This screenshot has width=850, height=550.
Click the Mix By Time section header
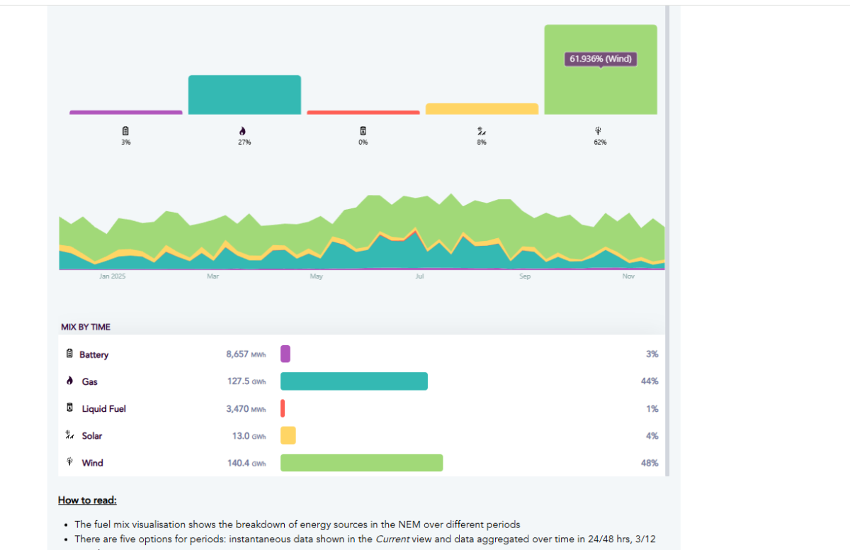click(x=86, y=327)
